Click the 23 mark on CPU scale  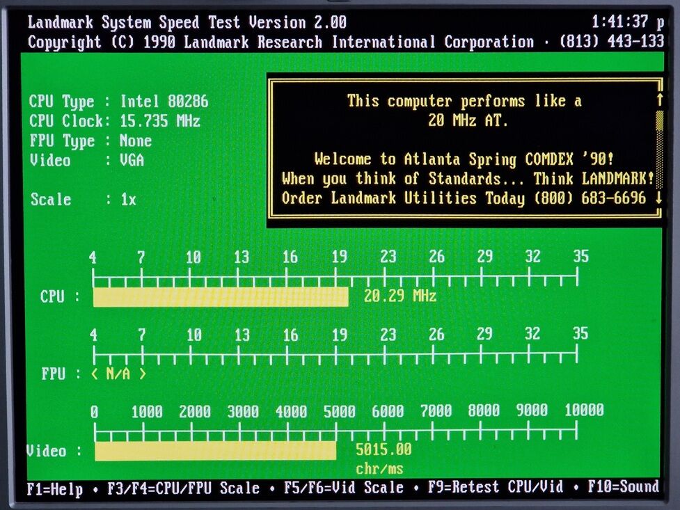point(388,257)
